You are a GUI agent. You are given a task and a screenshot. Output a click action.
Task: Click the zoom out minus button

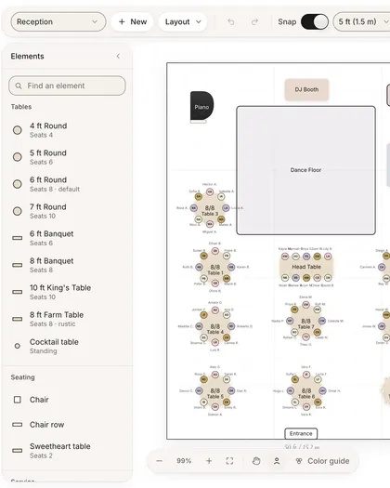tap(160, 461)
